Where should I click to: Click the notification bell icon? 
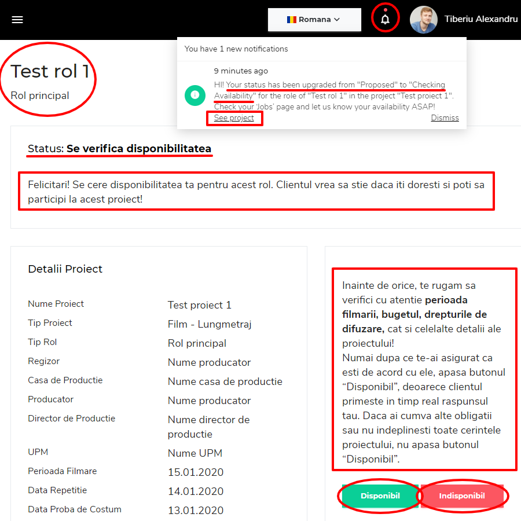pos(385,19)
